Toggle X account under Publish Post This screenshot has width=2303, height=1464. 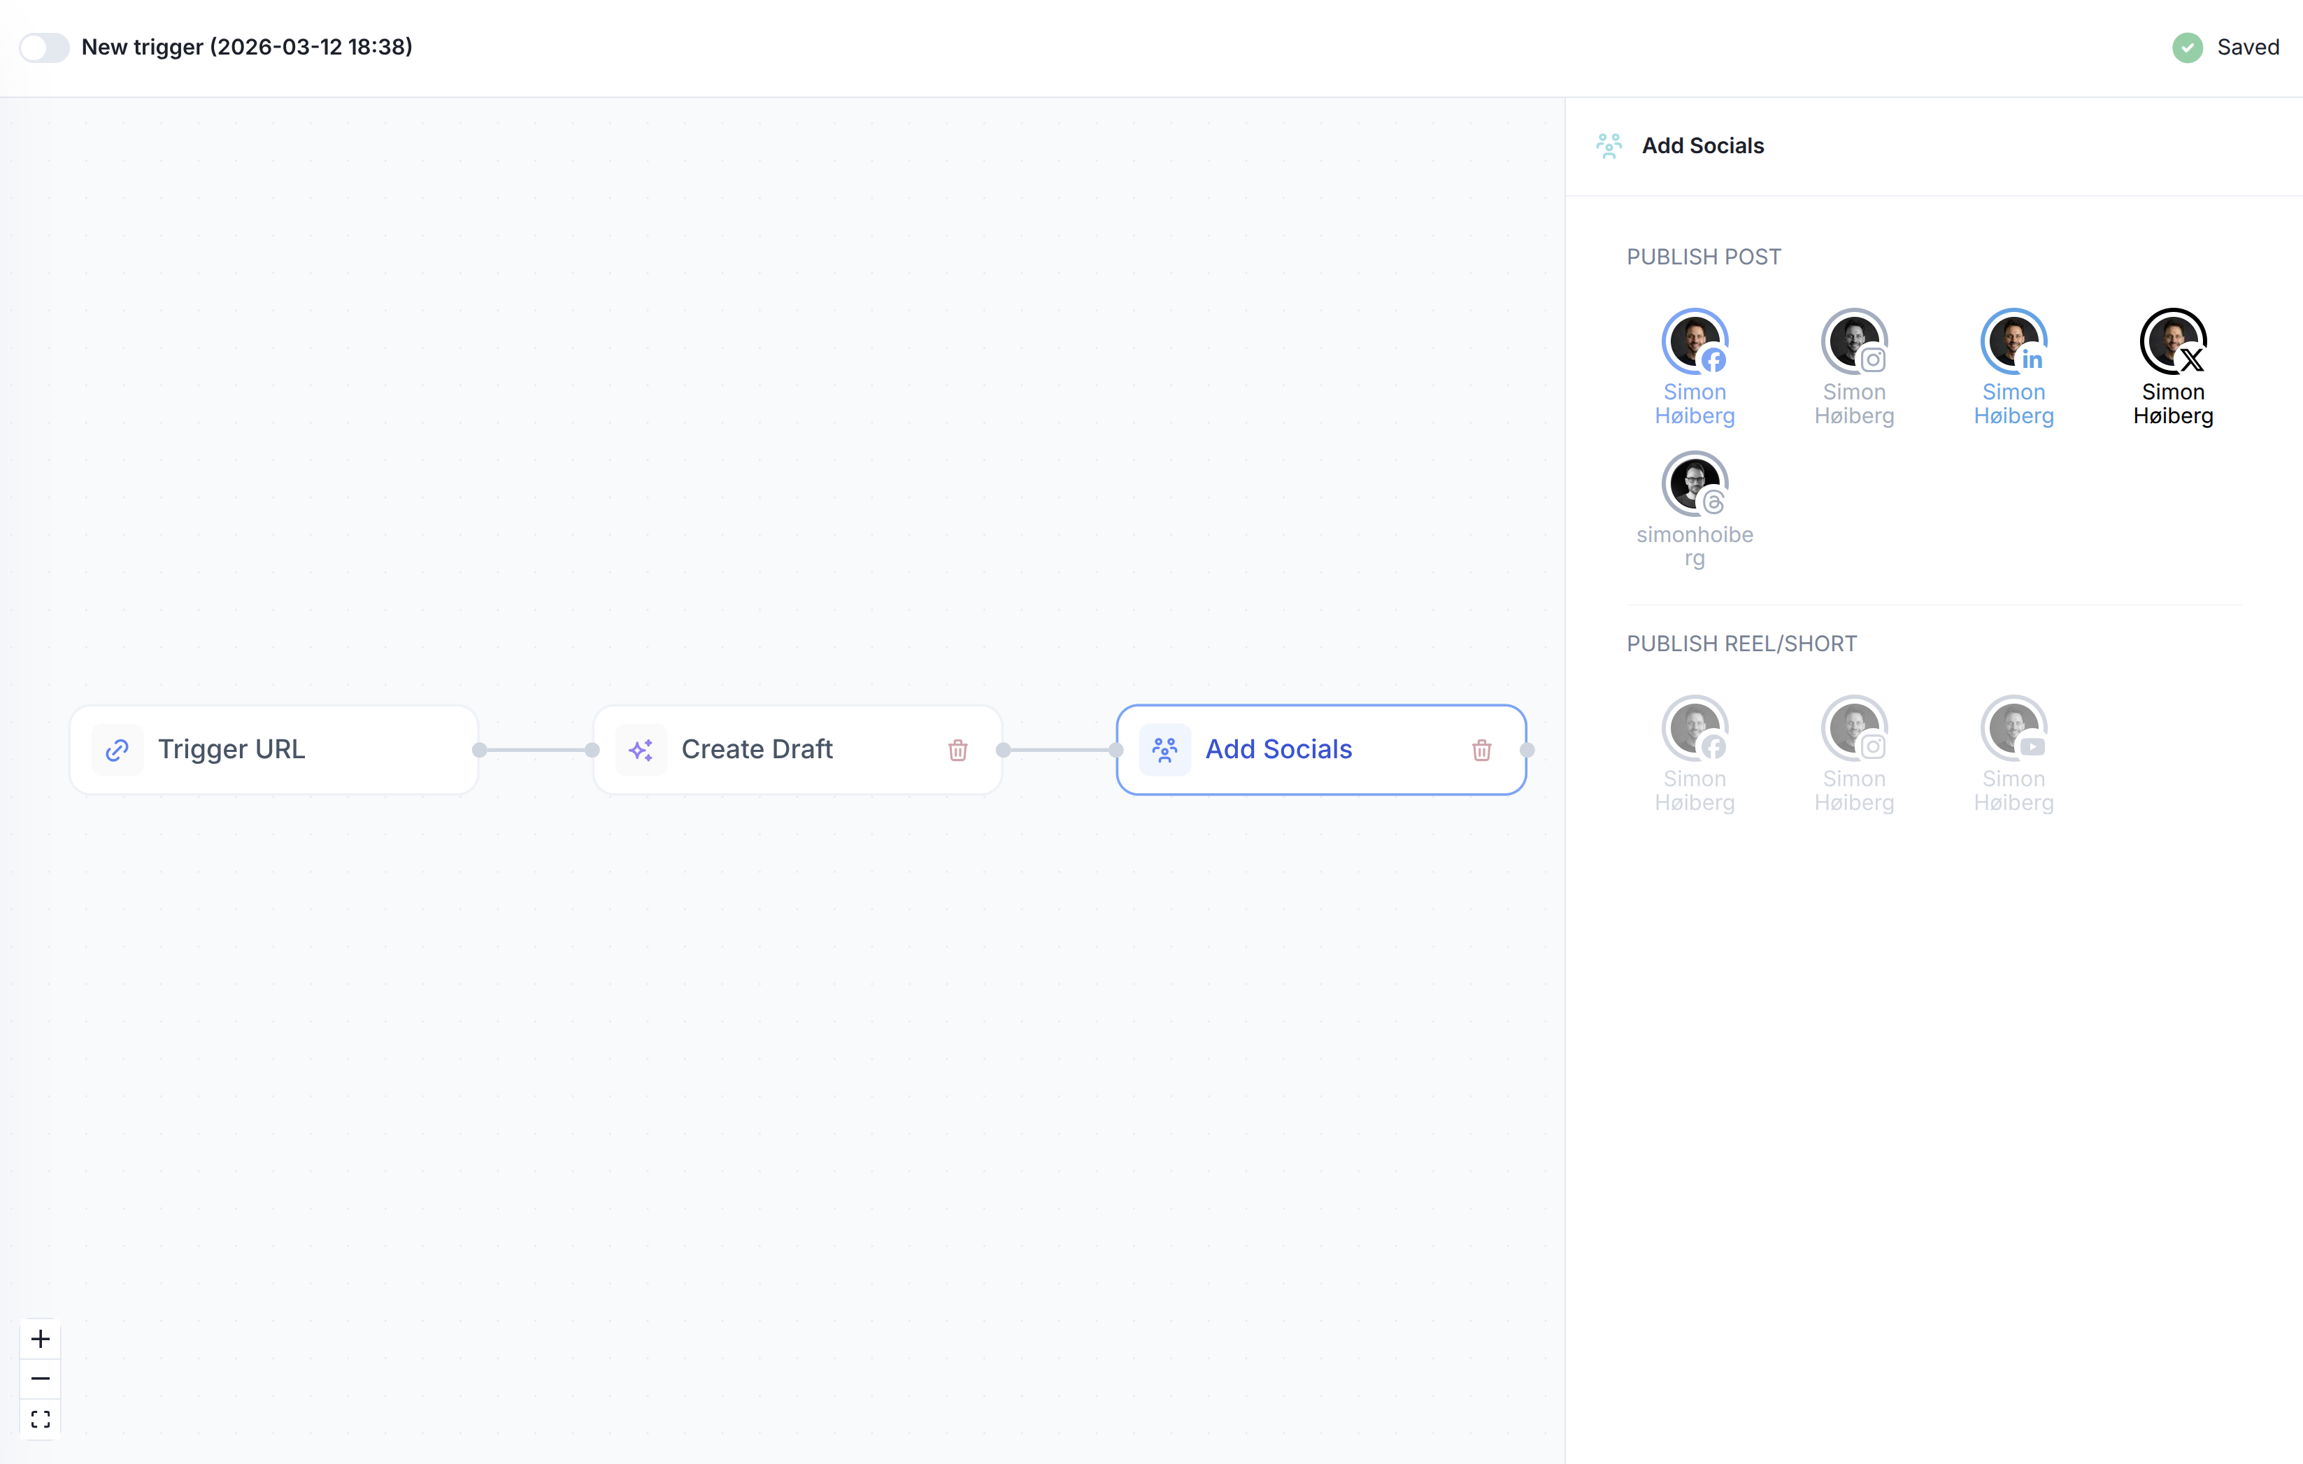click(x=2172, y=341)
